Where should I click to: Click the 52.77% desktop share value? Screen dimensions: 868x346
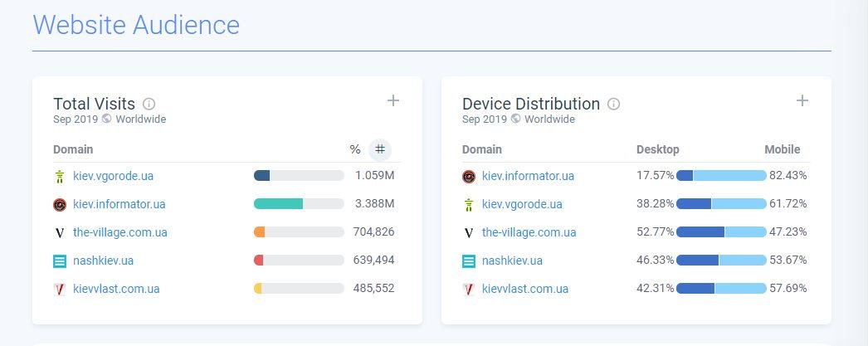[656, 232]
